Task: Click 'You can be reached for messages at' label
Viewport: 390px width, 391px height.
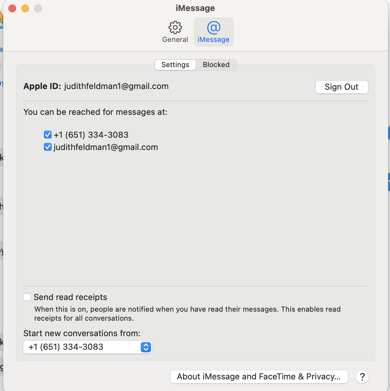Action: [x=95, y=112]
